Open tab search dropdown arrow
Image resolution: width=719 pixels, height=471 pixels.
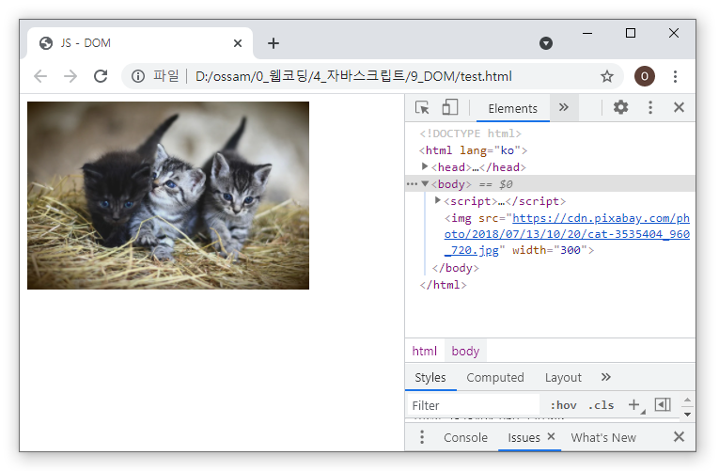(546, 43)
